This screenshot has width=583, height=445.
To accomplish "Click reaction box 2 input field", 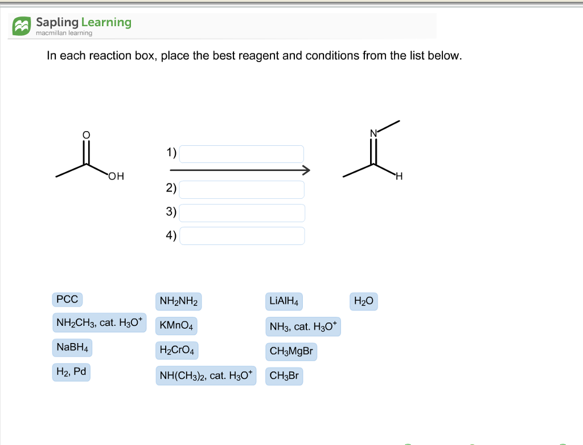I will pos(242,189).
